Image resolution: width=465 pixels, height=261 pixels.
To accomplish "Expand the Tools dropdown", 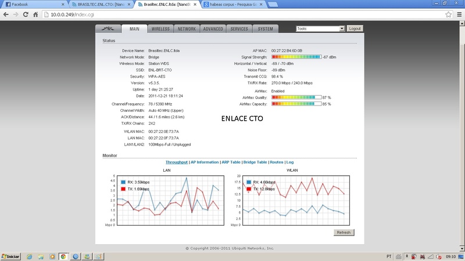I will coord(320,28).
